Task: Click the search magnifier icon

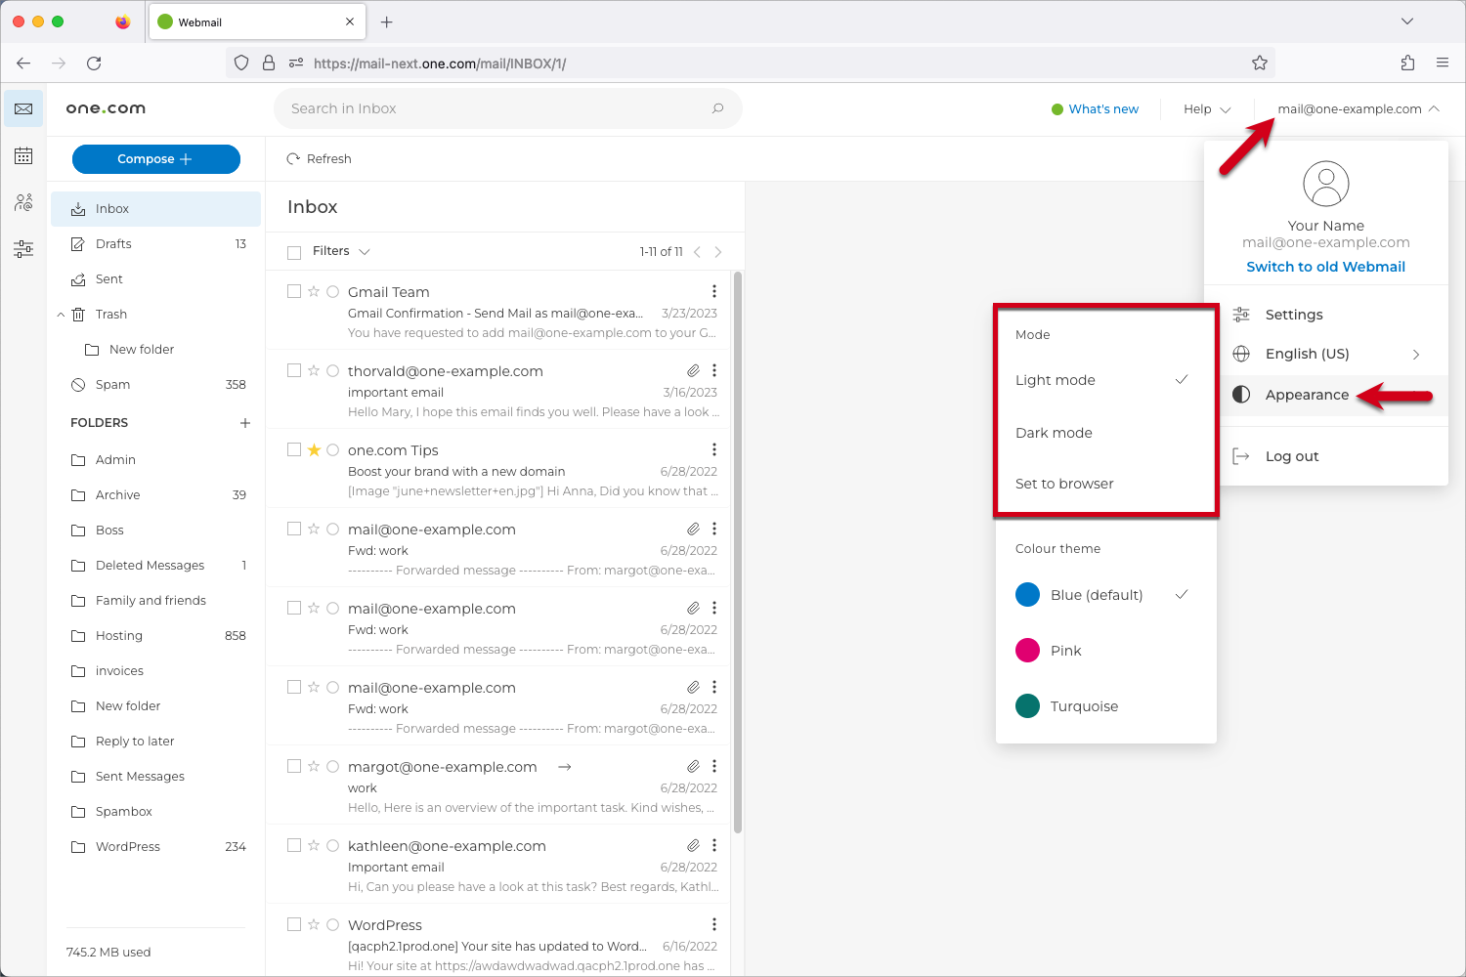Action: click(x=717, y=108)
